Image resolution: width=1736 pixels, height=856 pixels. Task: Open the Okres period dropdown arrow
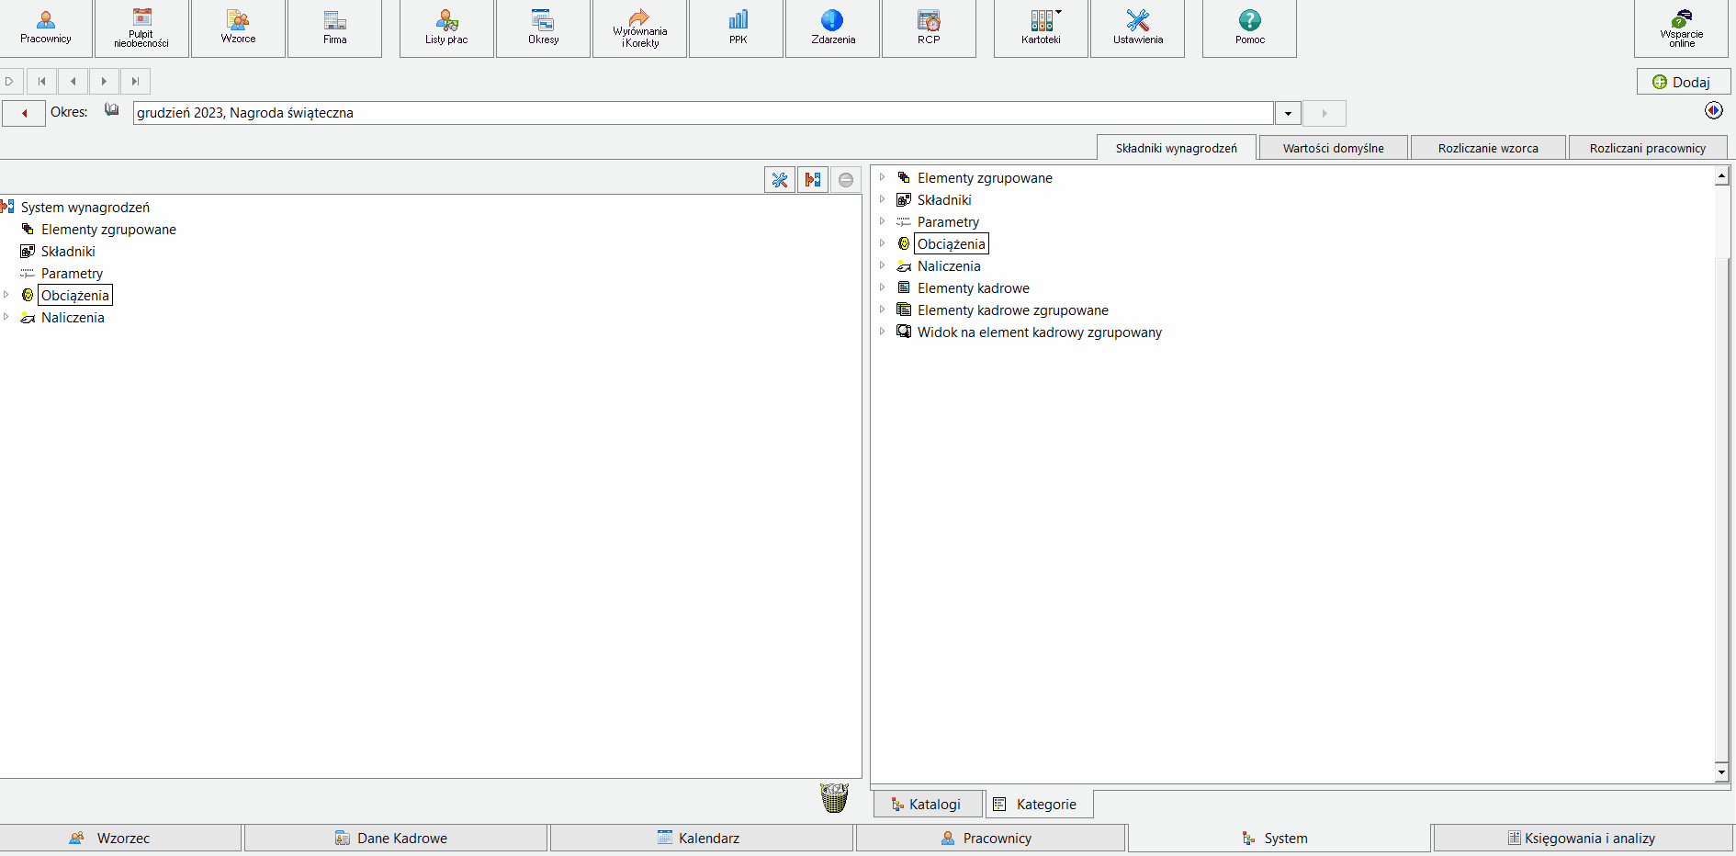point(1288,113)
